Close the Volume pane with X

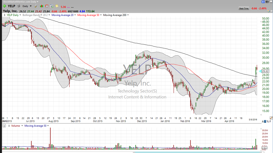(x=4, y=126)
